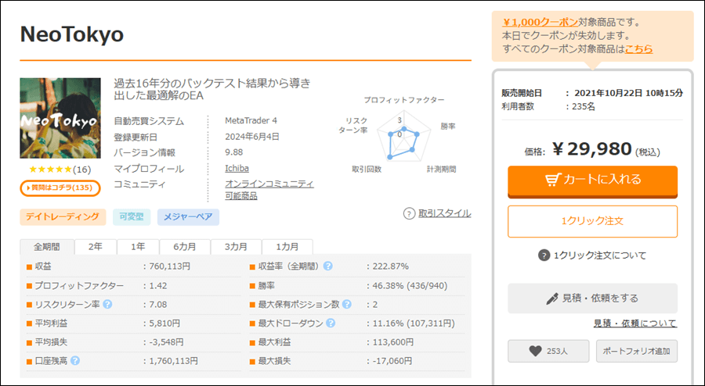
Task: Click the pencil icon in 見積・依頼をする
Action: [x=551, y=298]
